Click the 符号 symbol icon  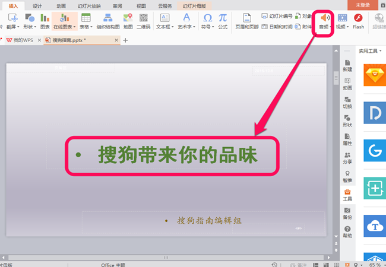[x=207, y=18]
